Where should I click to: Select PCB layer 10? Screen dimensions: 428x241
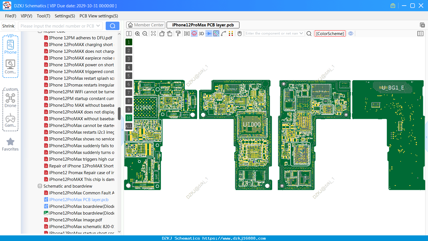pos(129,118)
